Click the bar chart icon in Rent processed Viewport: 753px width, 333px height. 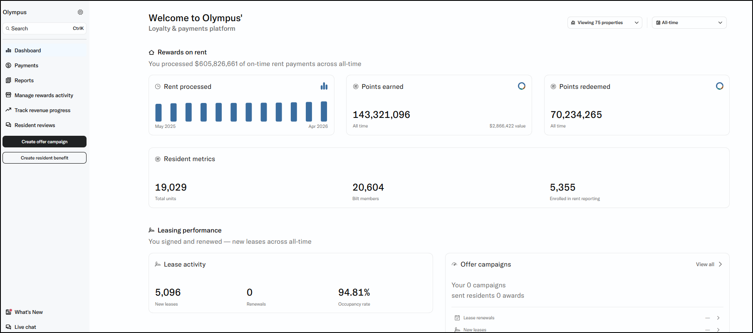click(324, 86)
